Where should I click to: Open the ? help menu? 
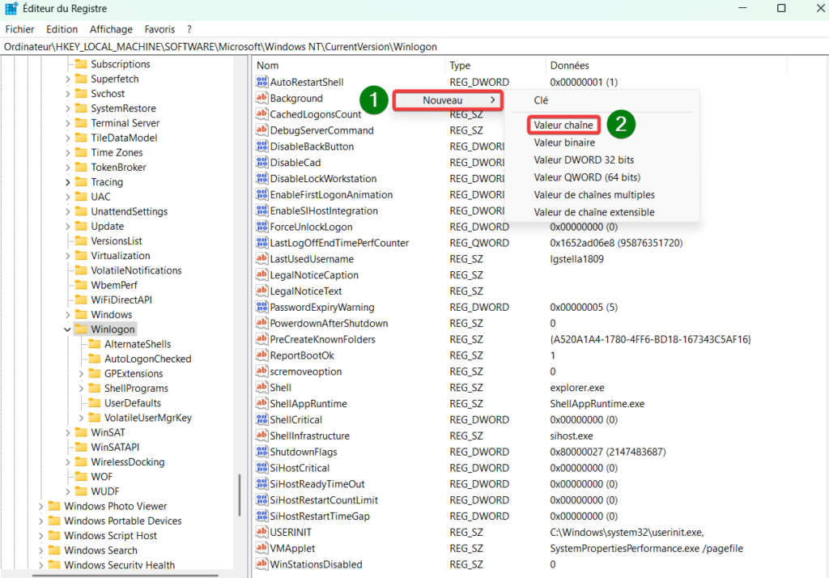coord(189,29)
